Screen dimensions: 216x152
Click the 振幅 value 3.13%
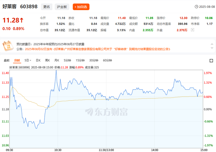(x=121, y=30)
